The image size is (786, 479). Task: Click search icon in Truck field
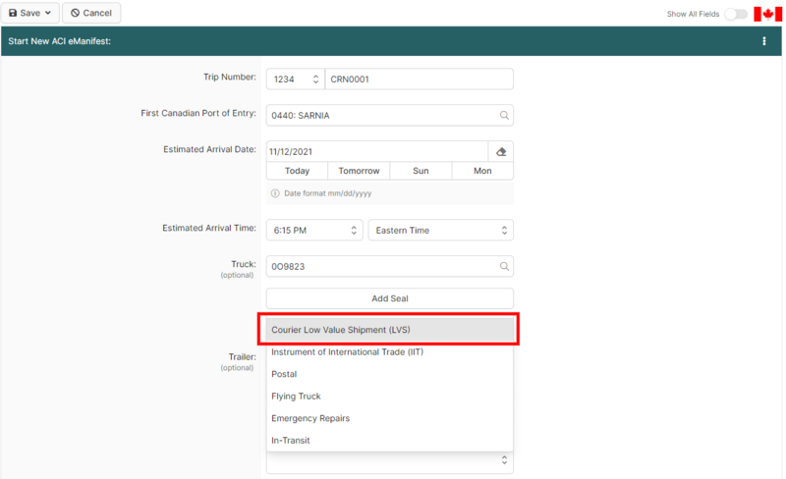click(504, 266)
